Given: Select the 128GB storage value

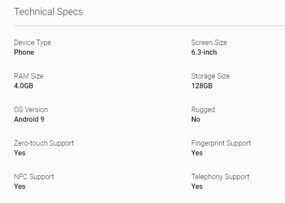Looking at the screenshot, I should [x=202, y=86].
